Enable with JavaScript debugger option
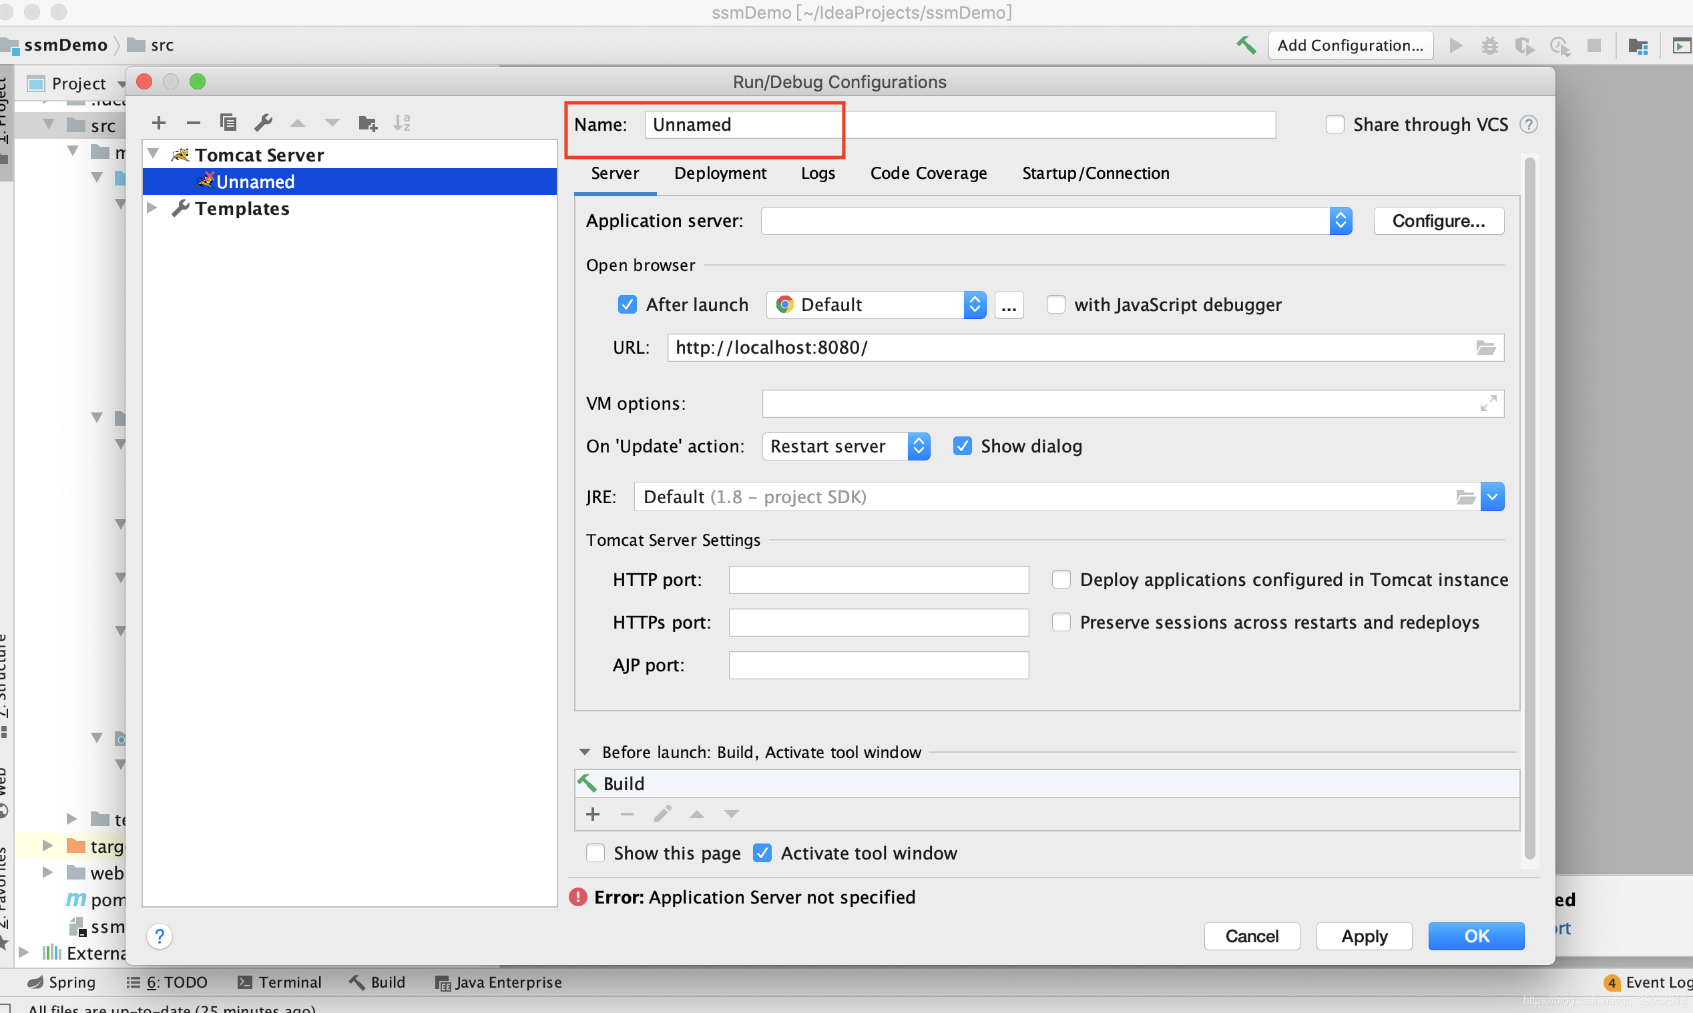Image resolution: width=1693 pixels, height=1013 pixels. [1055, 304]
